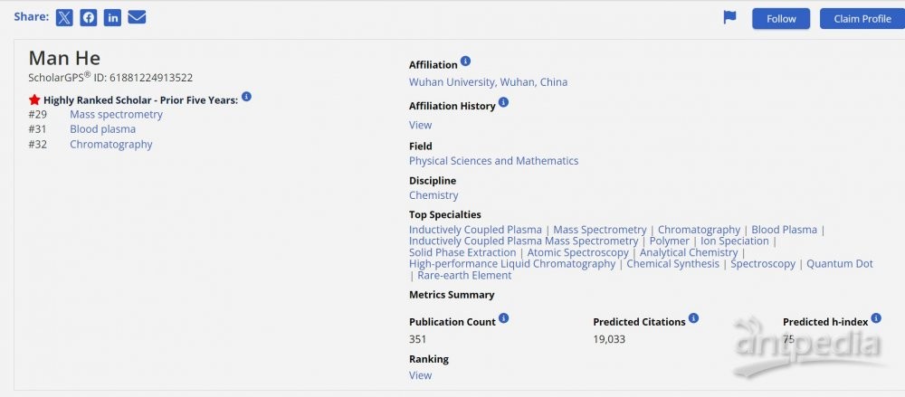905x397 pixels.
Task: Click info icon beside Predicted h-index
Action: tap(876, 318)
